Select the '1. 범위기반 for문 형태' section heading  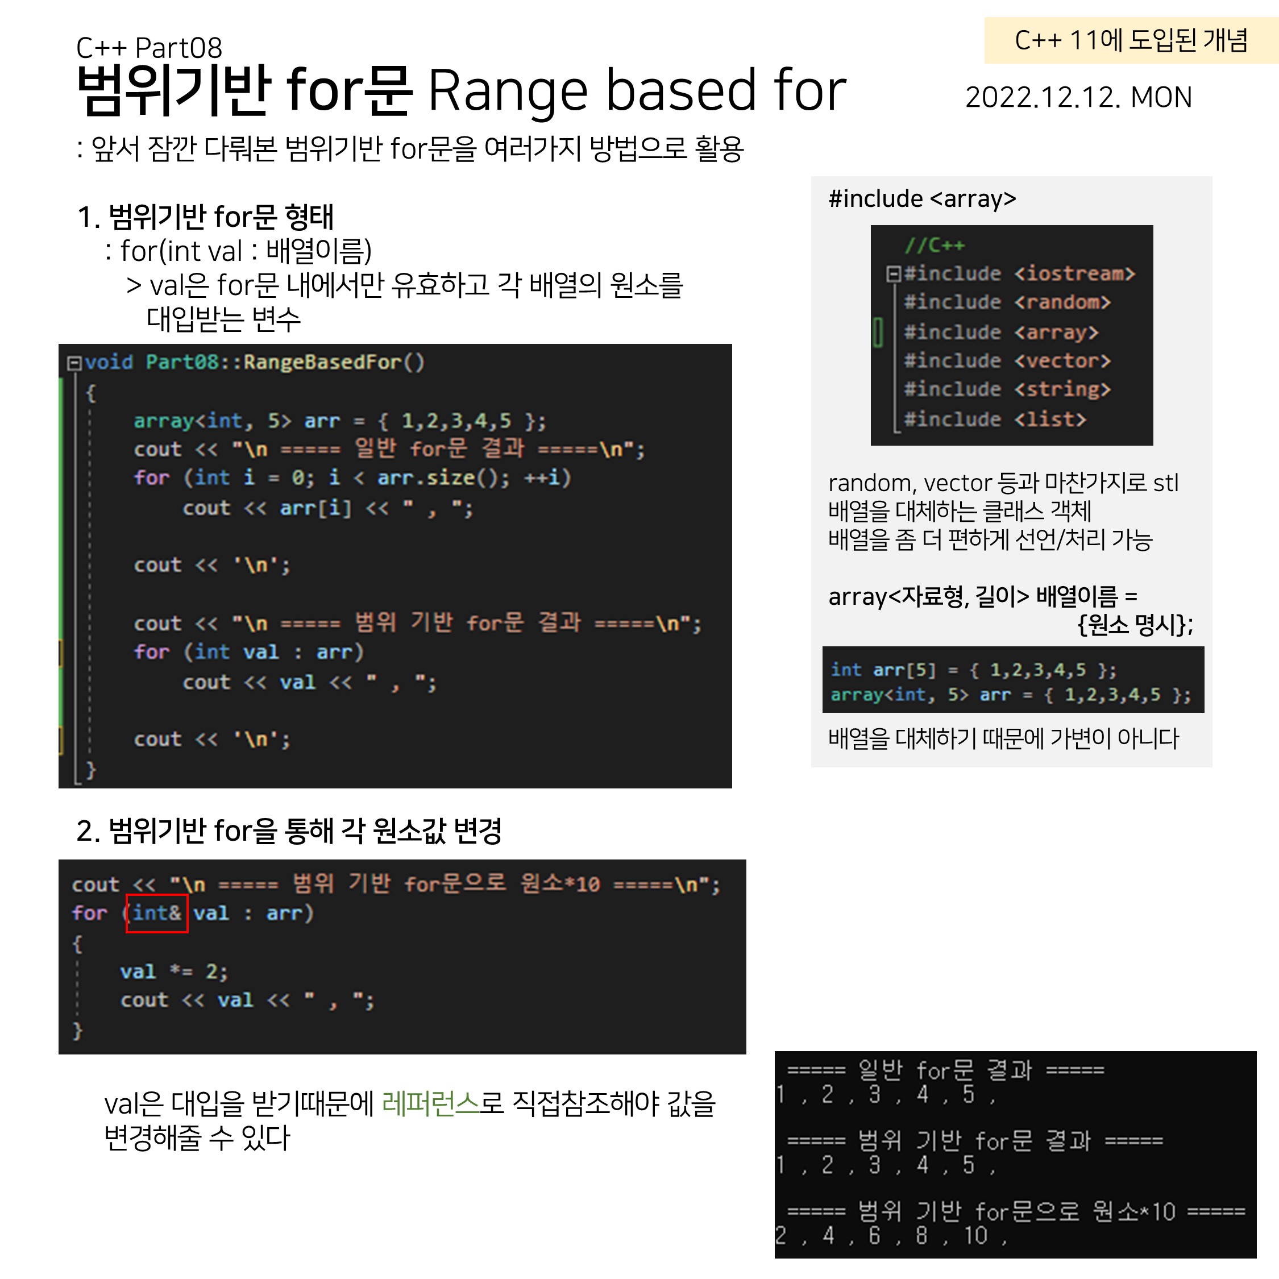[x=205, y=217]
